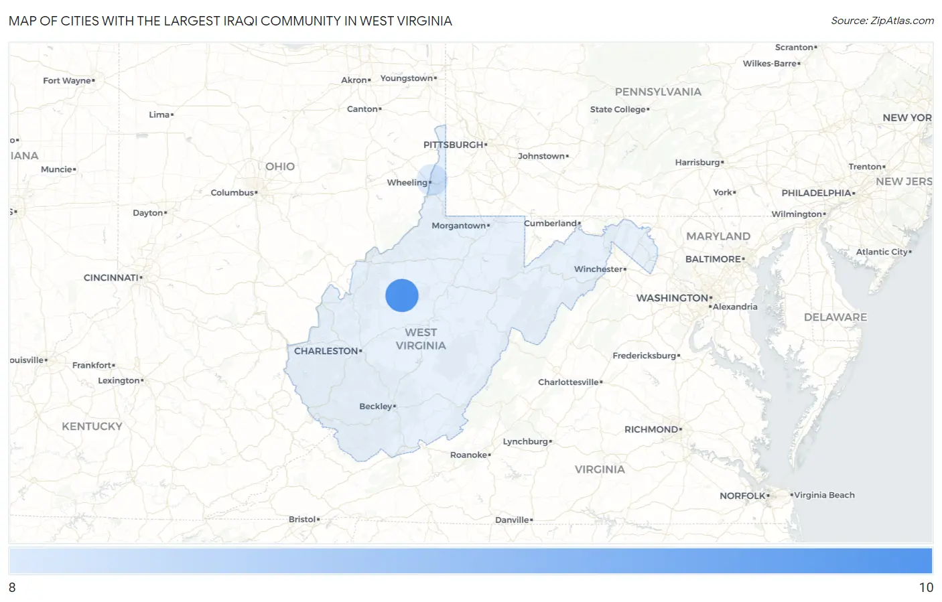942x602 pixels.
Task: Click the PENNSYLVANIA state label
Action: point(658,92)
